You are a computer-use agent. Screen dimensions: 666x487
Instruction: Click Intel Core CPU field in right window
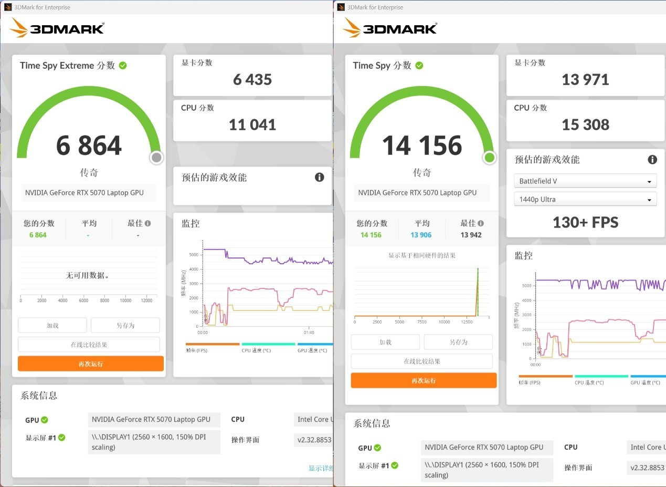tap(647, 447)
